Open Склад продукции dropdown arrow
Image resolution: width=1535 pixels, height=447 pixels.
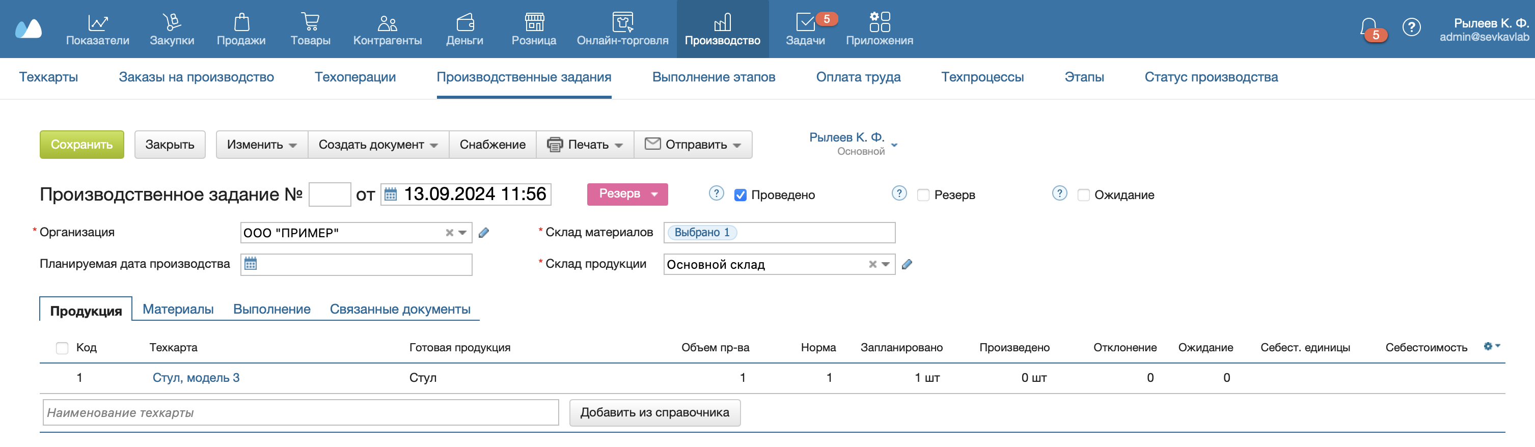tap(886, 265)
